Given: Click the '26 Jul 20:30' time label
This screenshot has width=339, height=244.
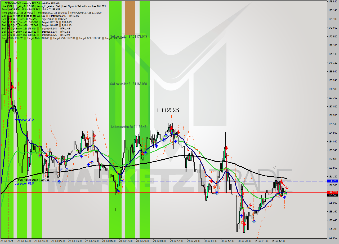Looking at the screenshot, I should [41, 241].
